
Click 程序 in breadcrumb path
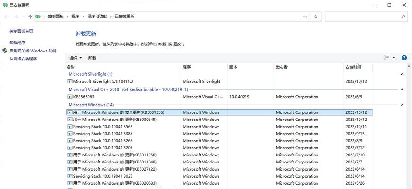click(75, 17)
